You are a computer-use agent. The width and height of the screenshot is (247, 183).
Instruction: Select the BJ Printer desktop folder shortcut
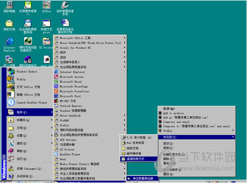(46, 43)
